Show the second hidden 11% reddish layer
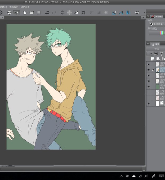Viewport: 165px width, 180px height. 149,98
